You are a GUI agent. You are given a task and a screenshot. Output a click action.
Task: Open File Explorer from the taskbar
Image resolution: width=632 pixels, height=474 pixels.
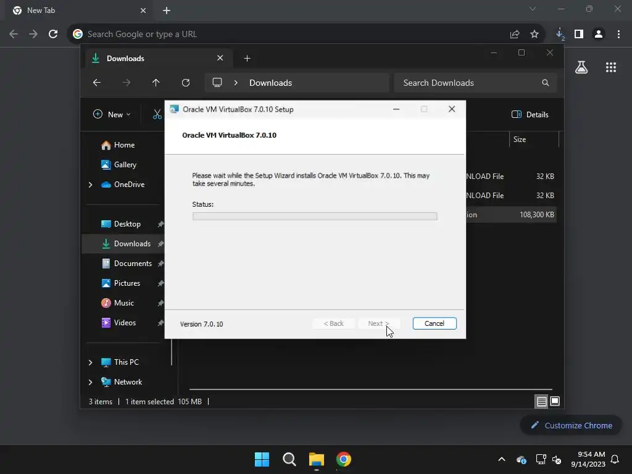click(x=317, y=459)
